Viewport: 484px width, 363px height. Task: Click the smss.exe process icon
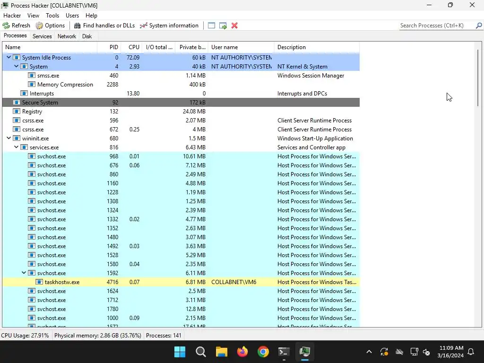[x=32, y=75]
